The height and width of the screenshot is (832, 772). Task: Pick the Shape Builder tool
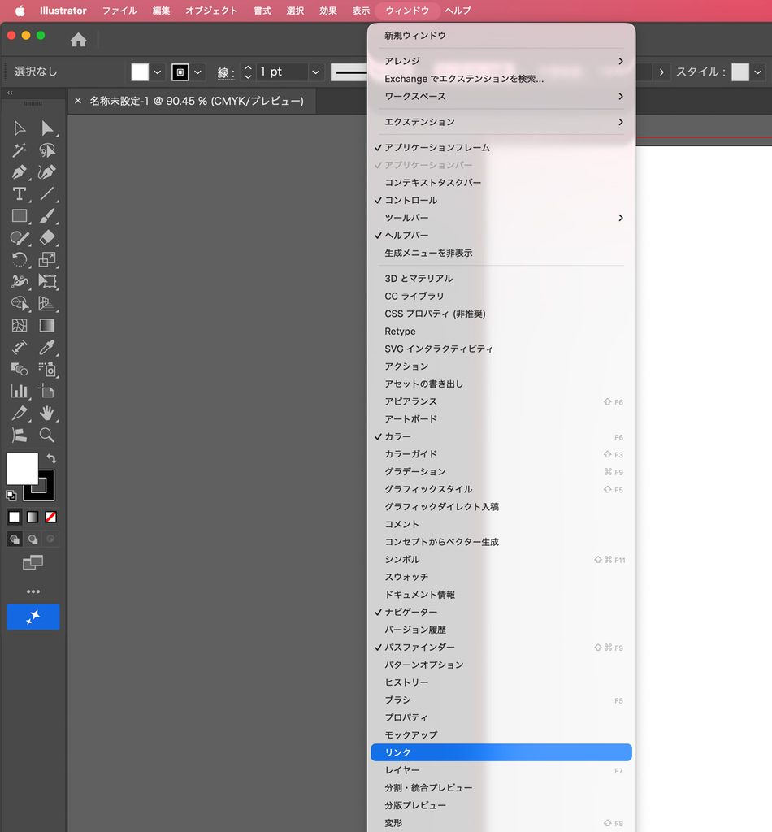20,303
